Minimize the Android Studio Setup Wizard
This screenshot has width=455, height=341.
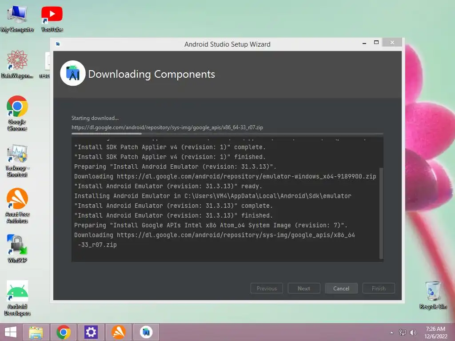point(364,43)
